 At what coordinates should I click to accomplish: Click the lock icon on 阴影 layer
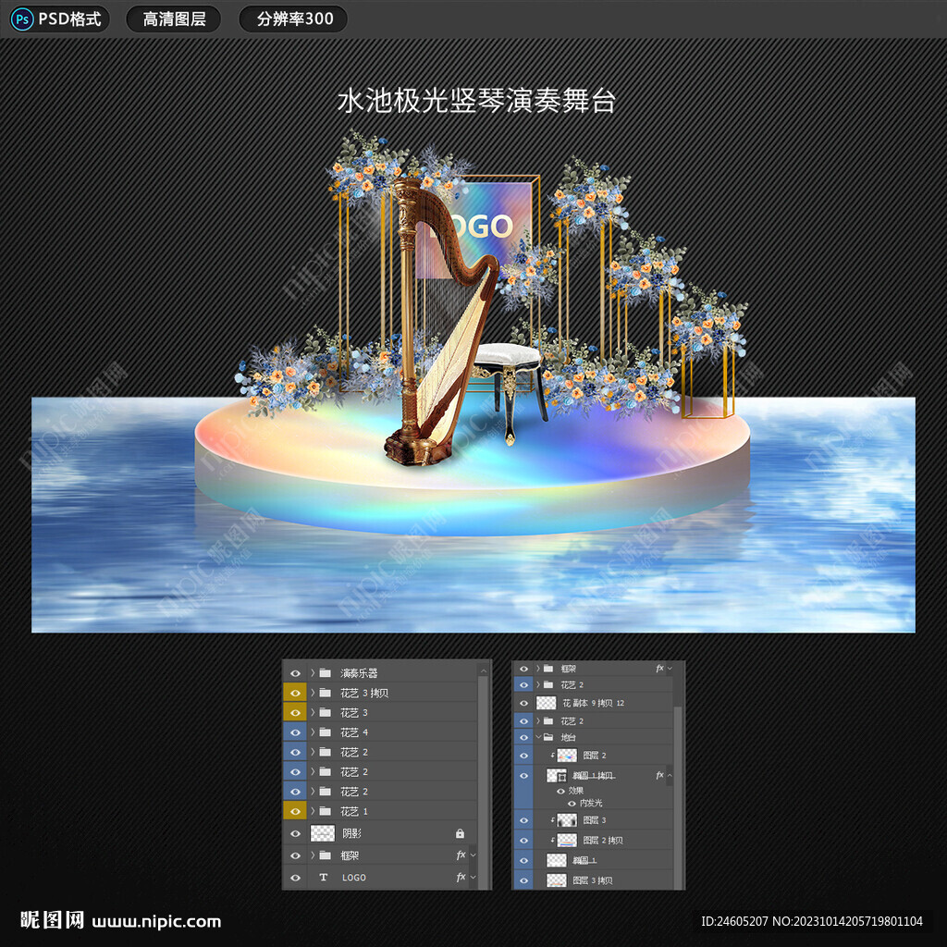coord(460,833)
